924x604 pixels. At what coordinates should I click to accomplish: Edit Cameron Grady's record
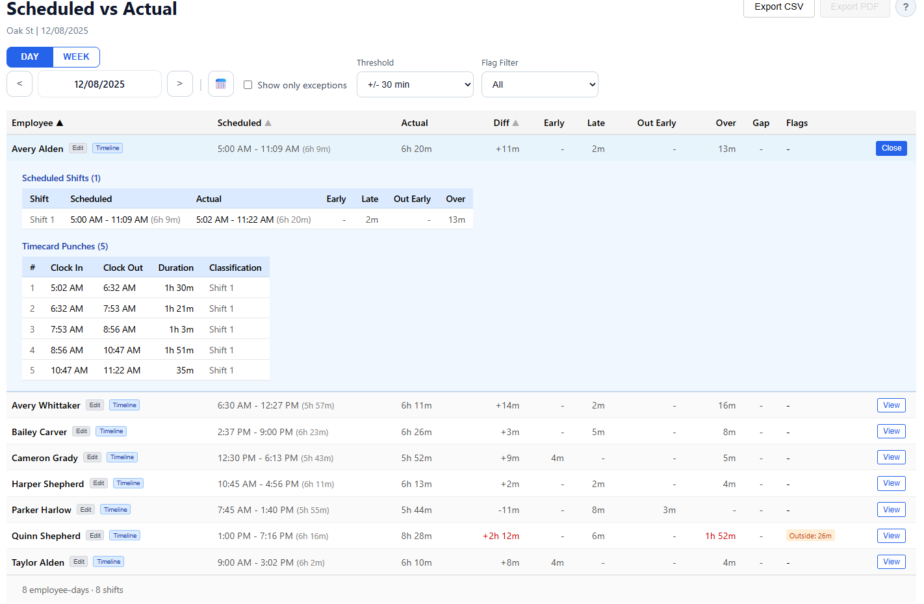tap(92, 457)
